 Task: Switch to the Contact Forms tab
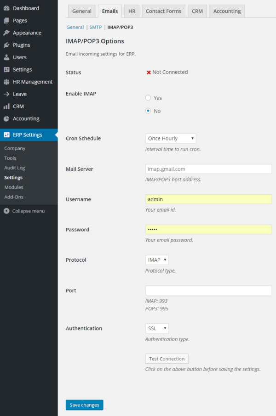coord(163,11)
